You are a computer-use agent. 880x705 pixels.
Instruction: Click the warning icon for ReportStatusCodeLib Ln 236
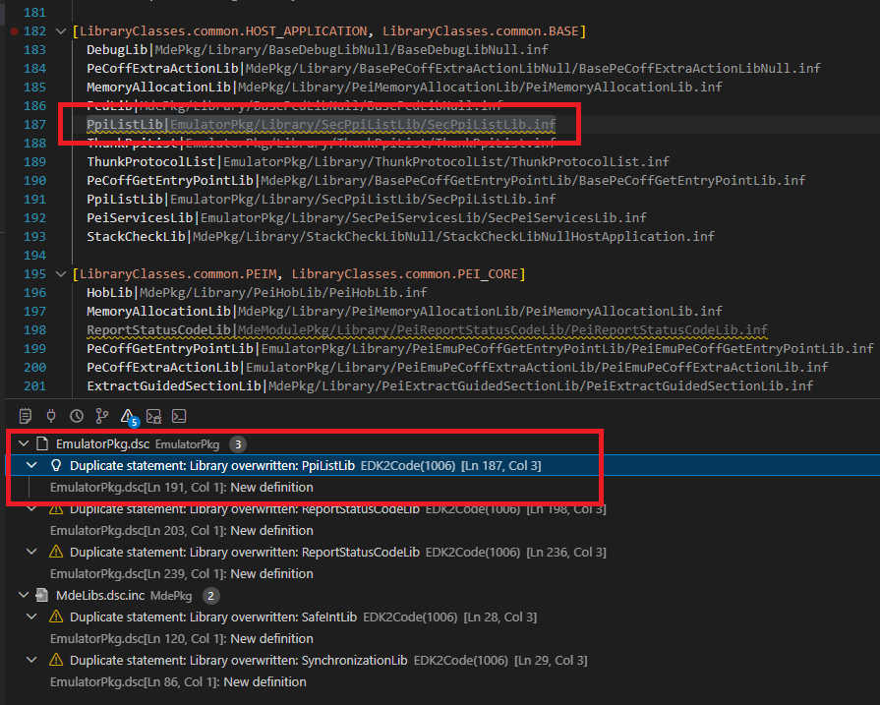click(56, 552)
